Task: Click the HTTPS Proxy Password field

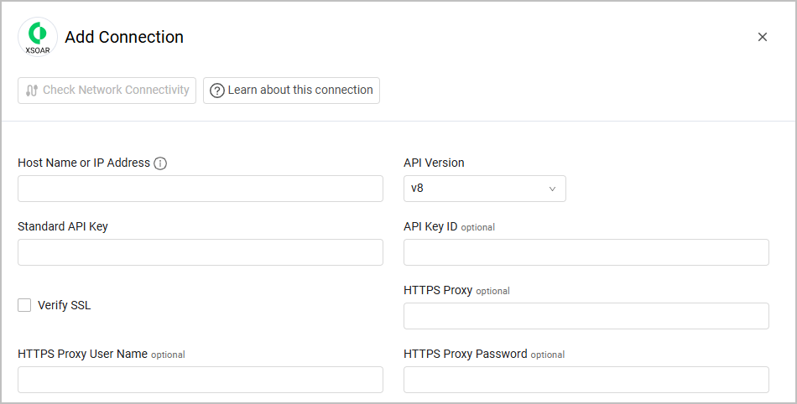Action: click(x=586, y=380)
